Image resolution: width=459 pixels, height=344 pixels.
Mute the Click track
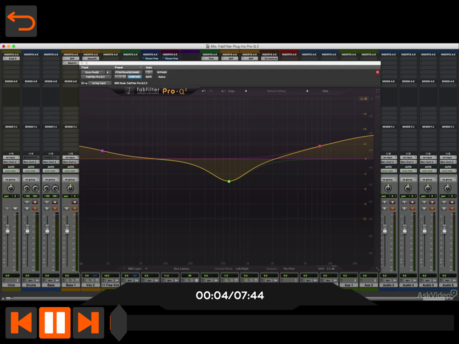pos(15,208)
